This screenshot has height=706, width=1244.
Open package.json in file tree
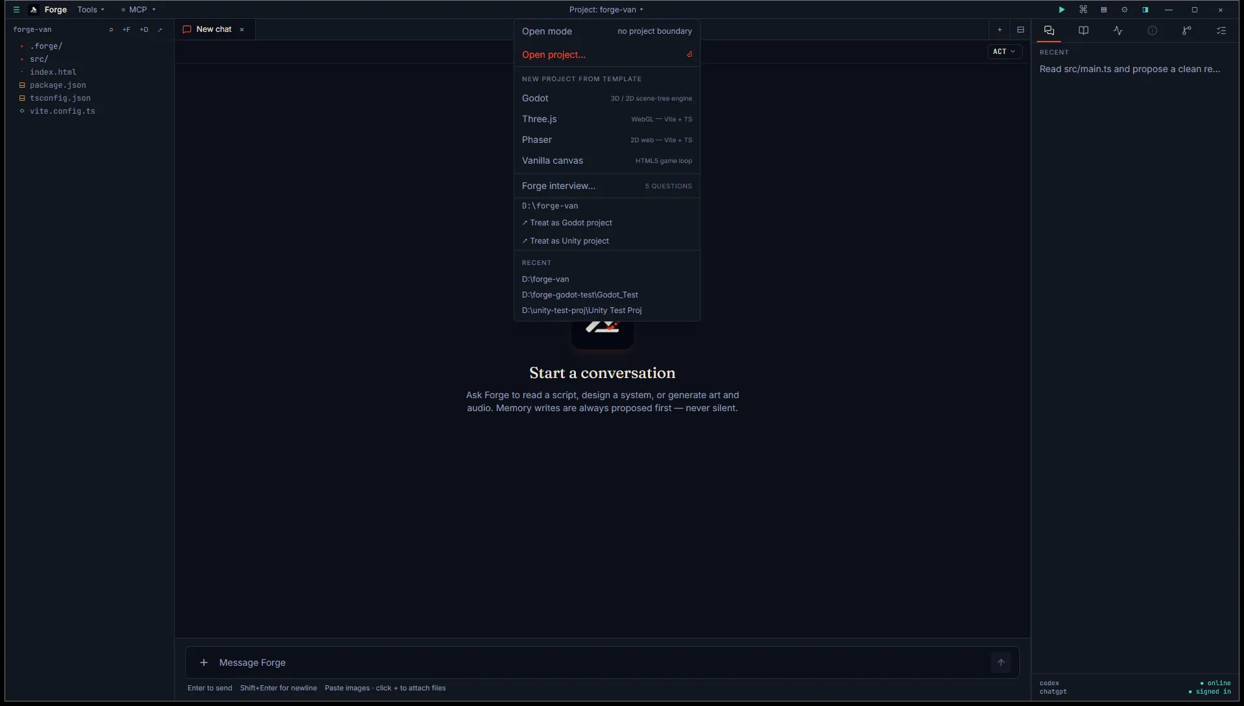click(x=58, y=85)
